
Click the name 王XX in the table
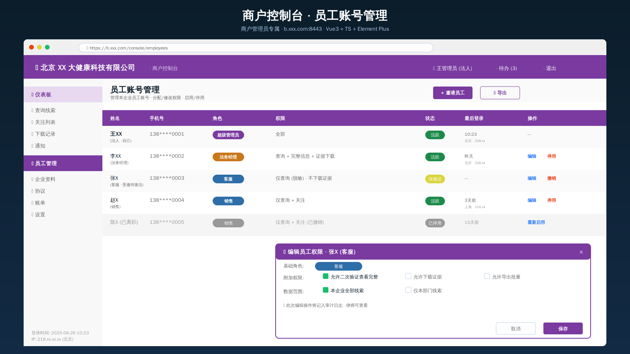[x=116, y=134]
